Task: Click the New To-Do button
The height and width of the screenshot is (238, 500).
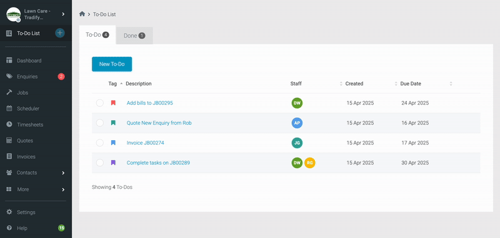Action: [x=112, y=64]
